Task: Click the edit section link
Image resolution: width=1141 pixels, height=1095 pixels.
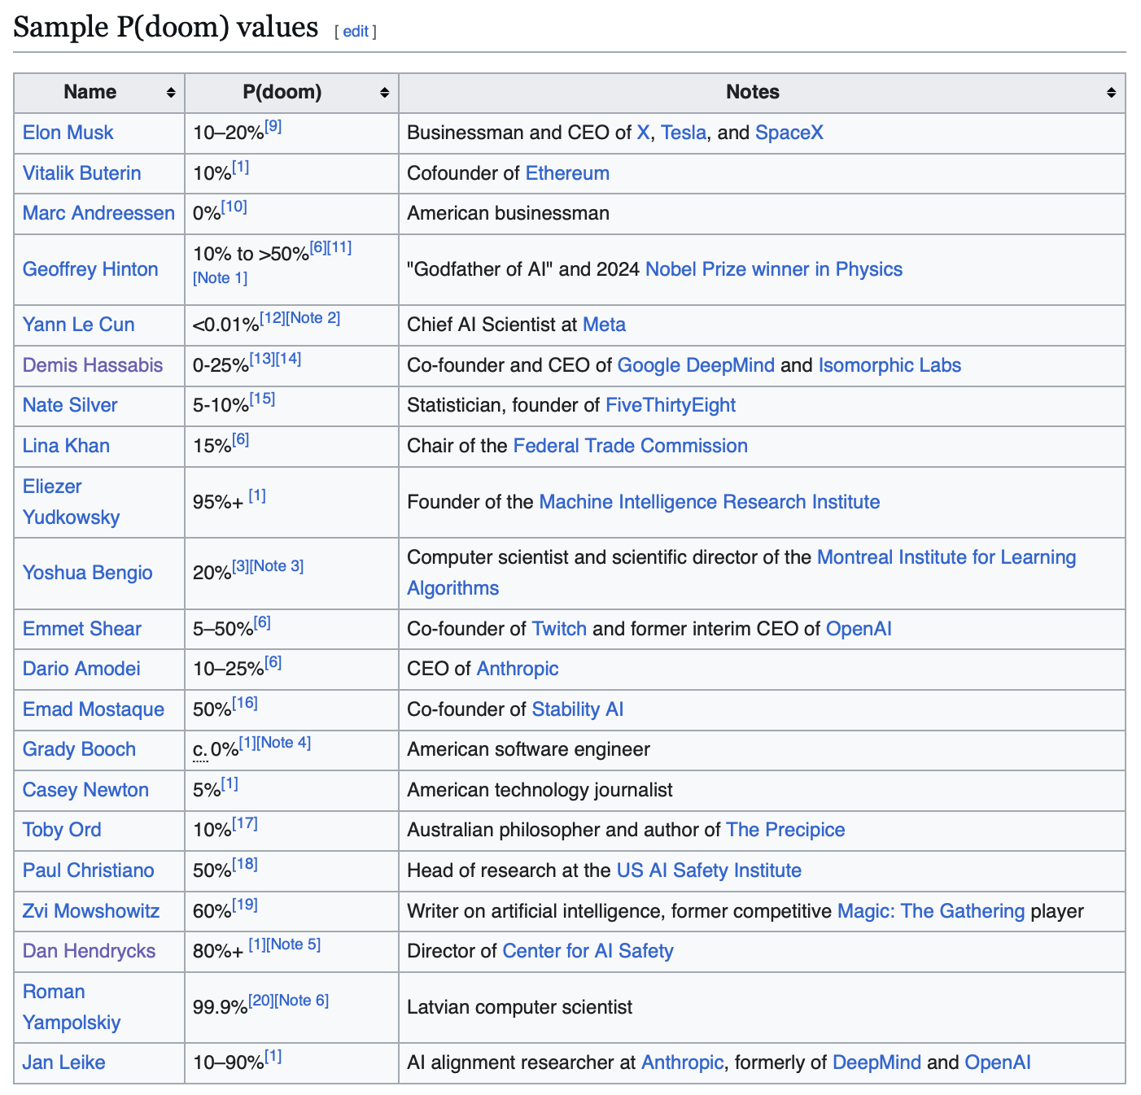Action: coord(356,31)
